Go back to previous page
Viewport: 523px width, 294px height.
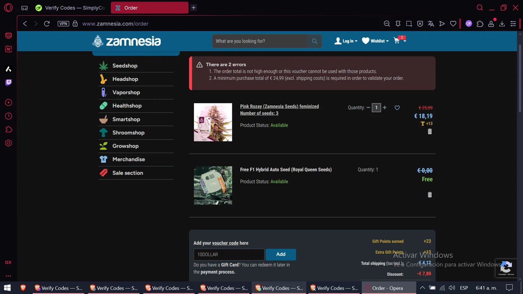[25, 24]
